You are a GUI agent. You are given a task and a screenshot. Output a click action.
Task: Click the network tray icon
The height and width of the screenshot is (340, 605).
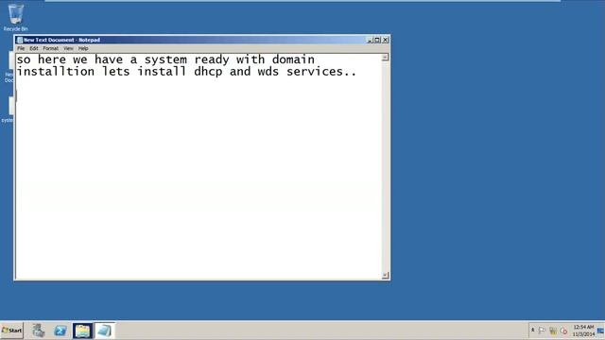(x=553, y=331)
